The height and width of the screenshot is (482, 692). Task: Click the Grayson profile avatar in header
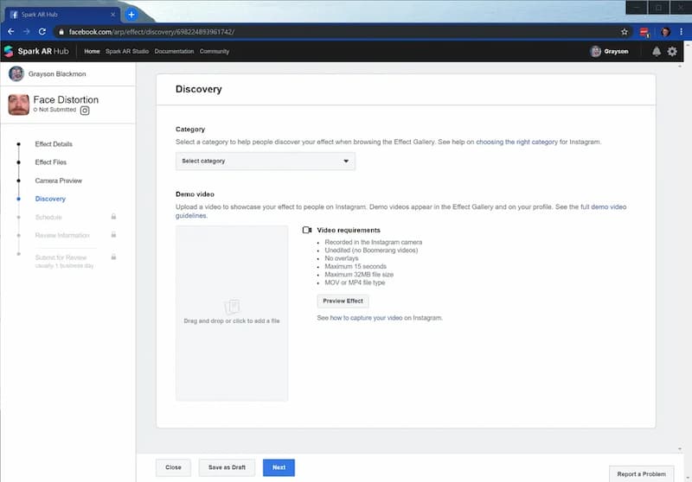point(595,52)
